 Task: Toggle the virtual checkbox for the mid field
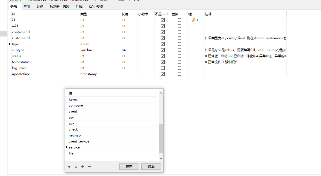click(x=179, y=26)
